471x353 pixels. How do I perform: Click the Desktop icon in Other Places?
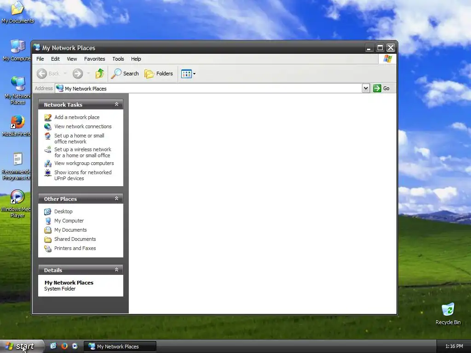click(48, 211)
